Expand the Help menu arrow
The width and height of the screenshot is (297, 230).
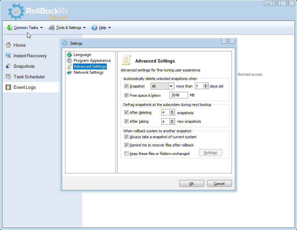click(109, 28)
